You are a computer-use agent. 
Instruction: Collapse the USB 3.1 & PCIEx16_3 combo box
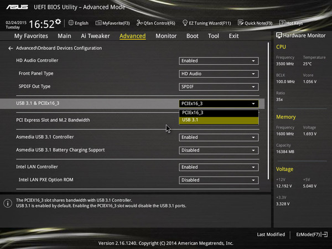tap(219, 103)
